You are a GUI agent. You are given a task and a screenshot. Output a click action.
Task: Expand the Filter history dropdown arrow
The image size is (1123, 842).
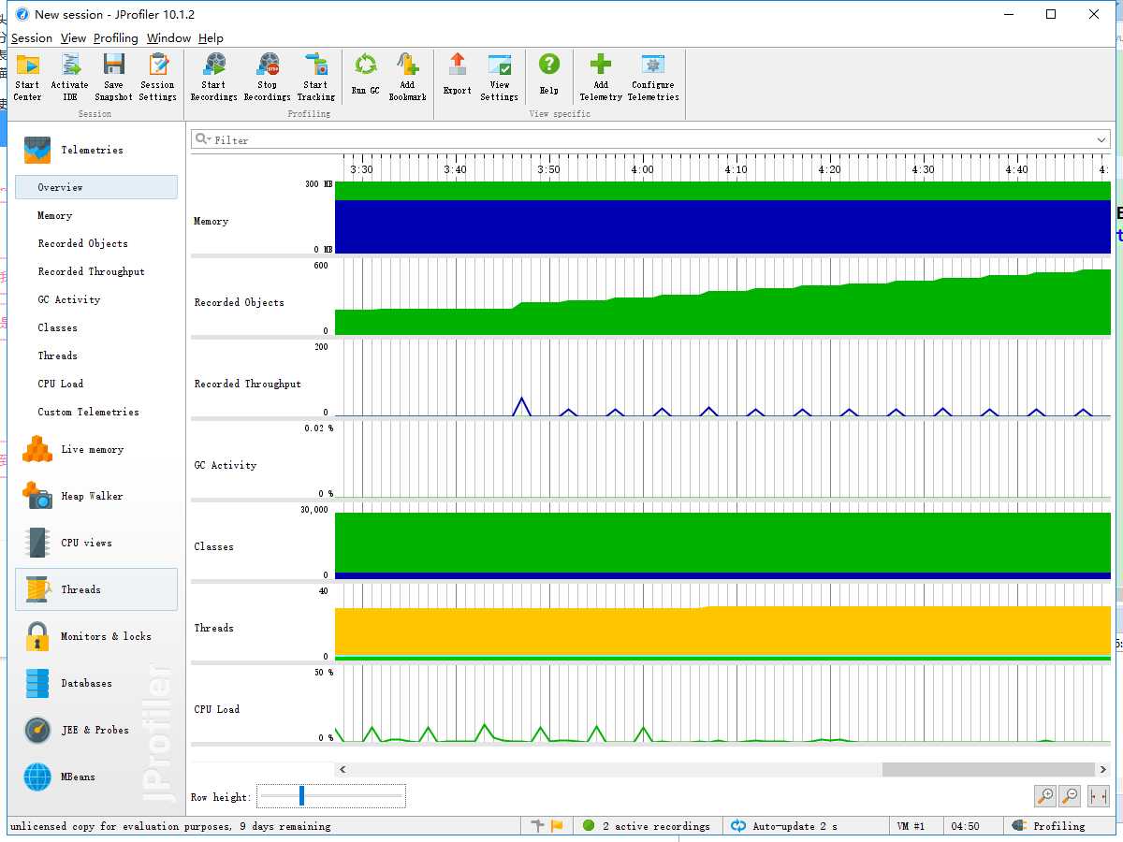[x=1101, y=140]
